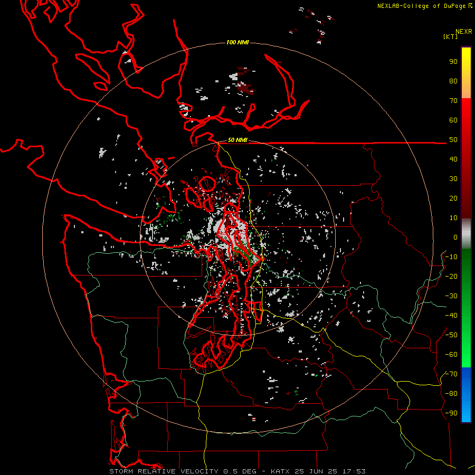Click the positive 40 scale value

click(453, 159)
